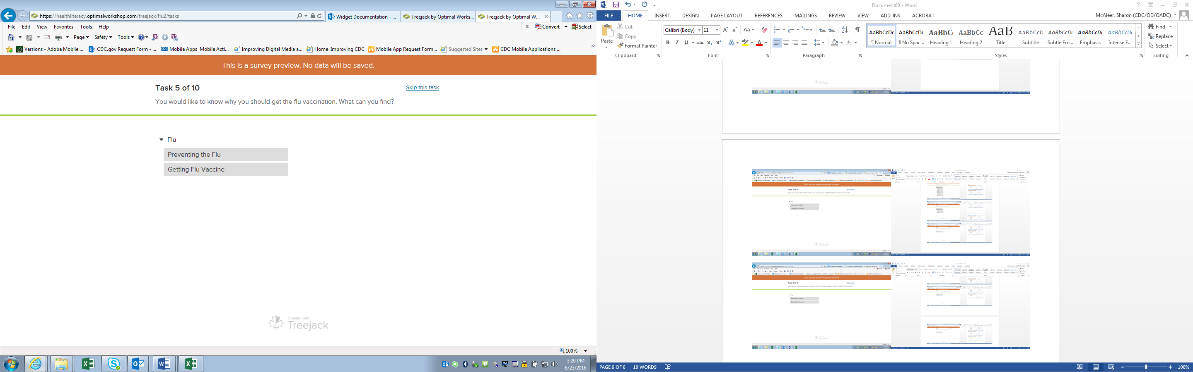This screenshot has width=1193, height=372.
Task: Click the Clear All Formatting eraser icon
Action: point(764,30)
